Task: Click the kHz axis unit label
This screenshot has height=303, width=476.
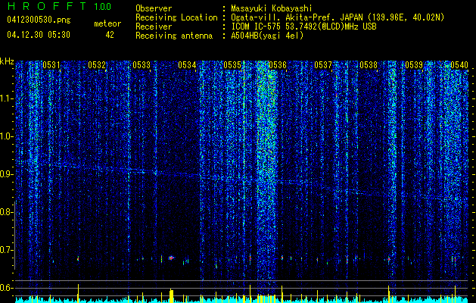Action: click(7, 61)
